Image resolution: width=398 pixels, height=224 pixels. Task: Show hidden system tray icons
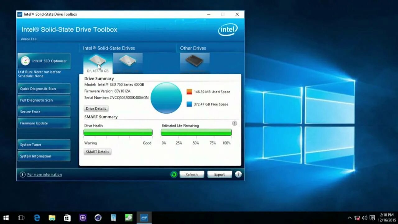349,218
